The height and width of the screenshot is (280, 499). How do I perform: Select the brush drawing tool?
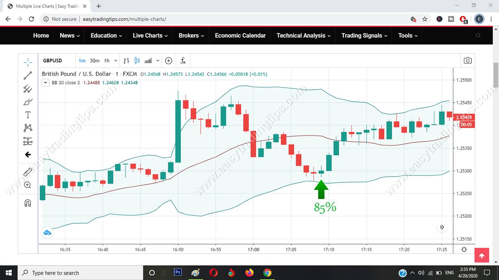tap(27, 102)
